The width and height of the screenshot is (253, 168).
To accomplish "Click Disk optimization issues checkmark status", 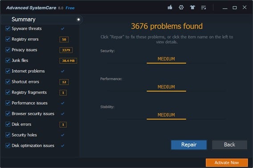I will [x=63, y=146].
